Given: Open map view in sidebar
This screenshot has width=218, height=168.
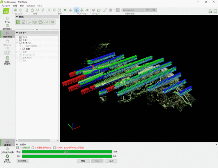Looking at the screenshot, I should point(7,27).
